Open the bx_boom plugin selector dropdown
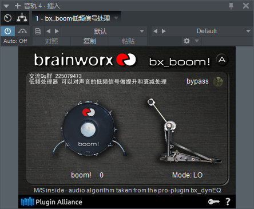Image resolution: width=254 pixels, height=209 pixels. coord(77,18)
